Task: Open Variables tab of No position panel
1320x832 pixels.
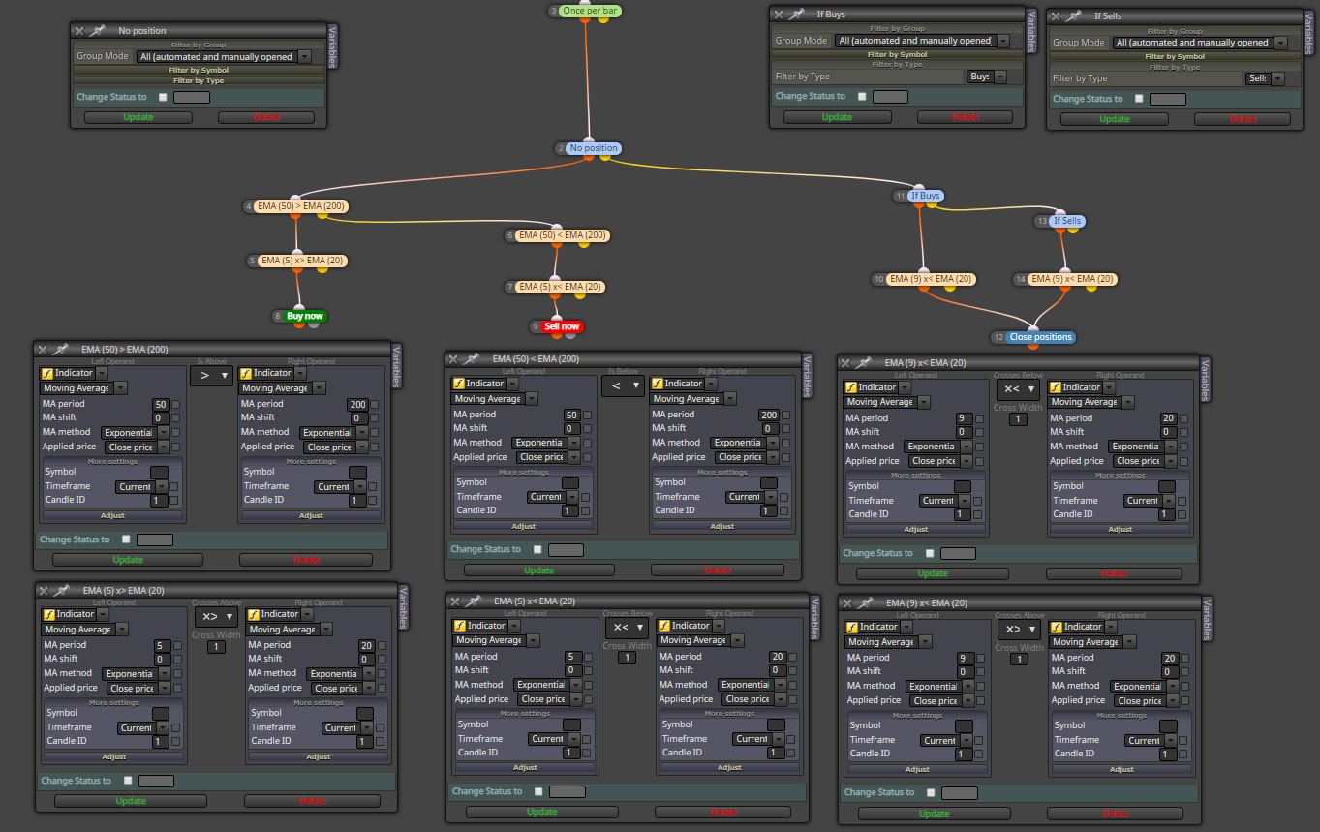Action: point(333,46)
